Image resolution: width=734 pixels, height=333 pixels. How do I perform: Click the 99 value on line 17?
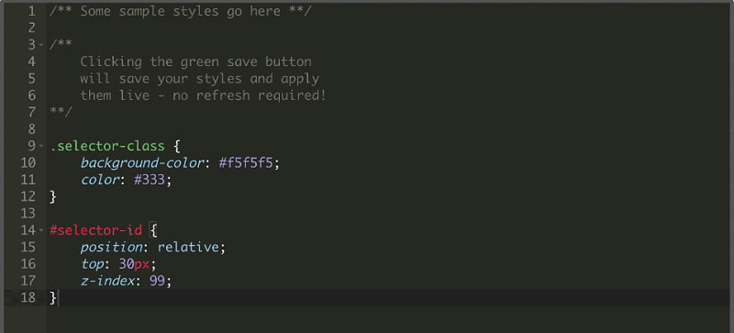click(157, 281)
